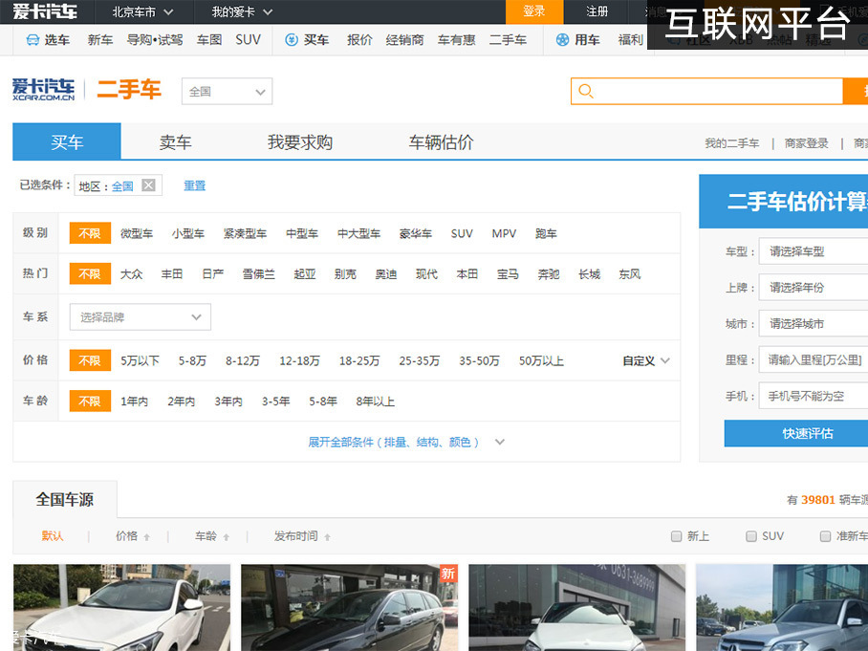The height and width of the screenshot is (651, 868).
Task: Open the 选择品牌 brand dropdown
Action: coord(141,317)
